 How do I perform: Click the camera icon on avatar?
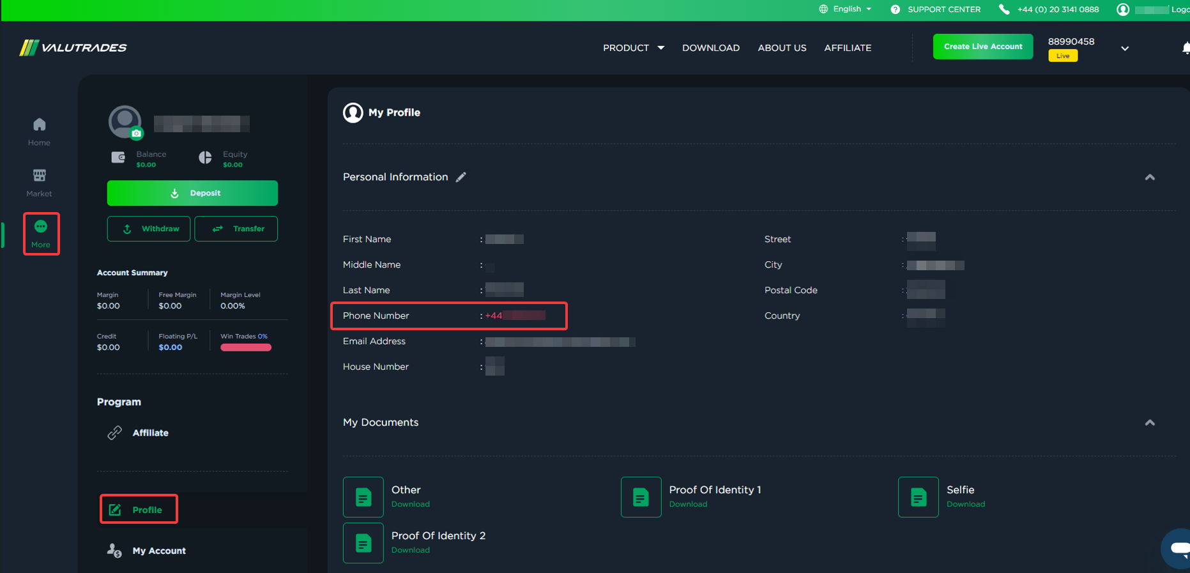click(x=136, y=134)
